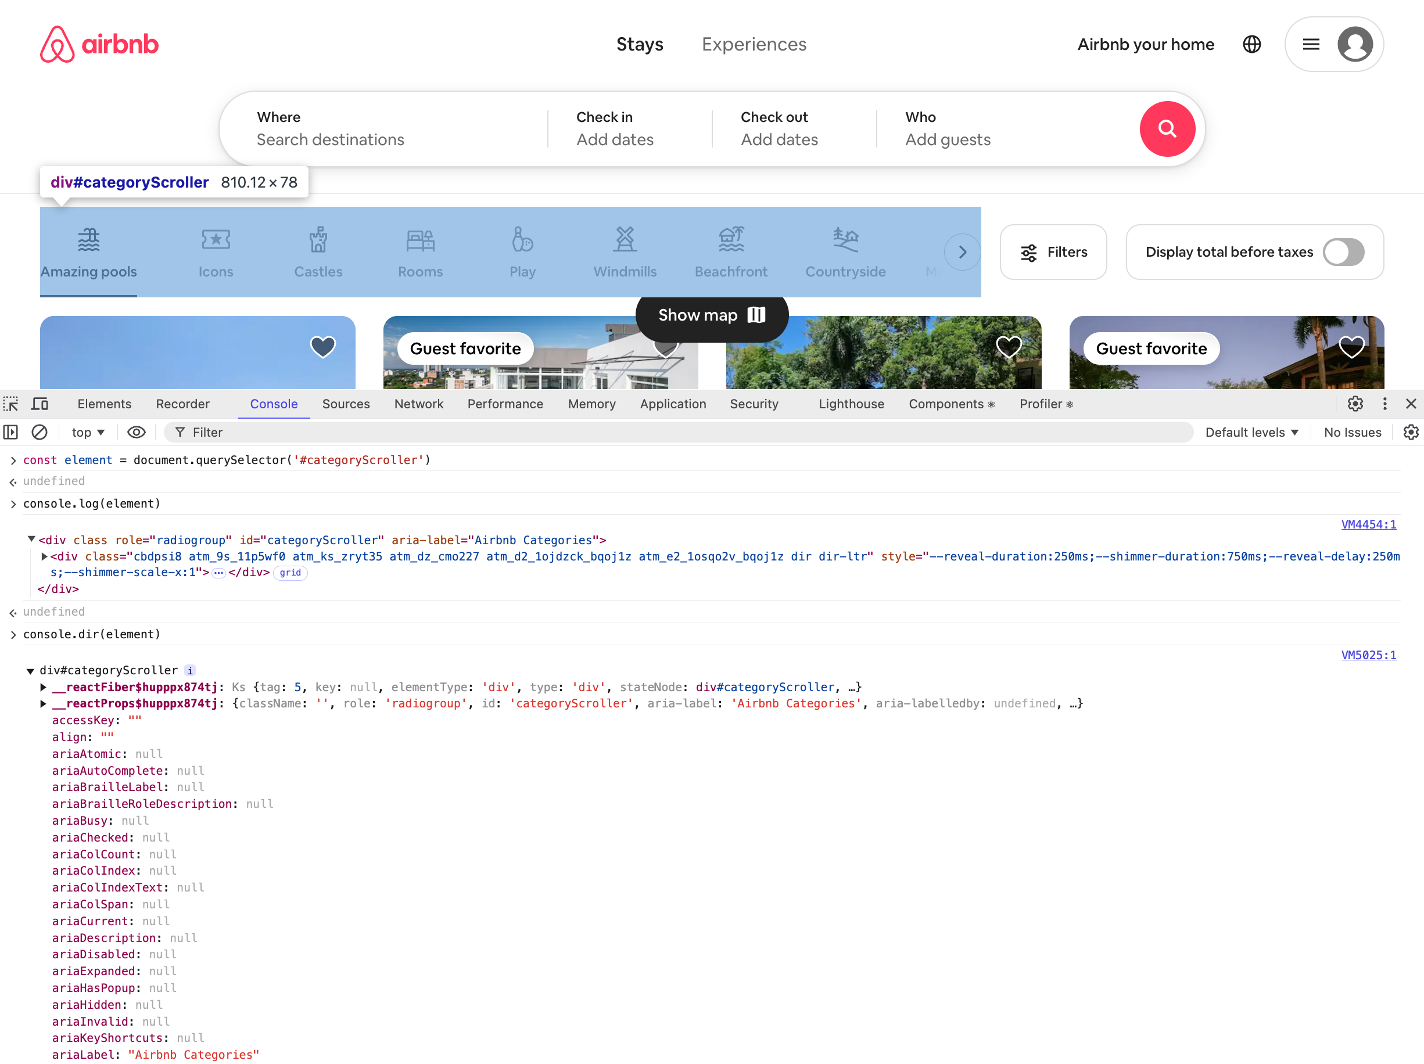
Task: Click the grid badge
Action: (290, 572)
